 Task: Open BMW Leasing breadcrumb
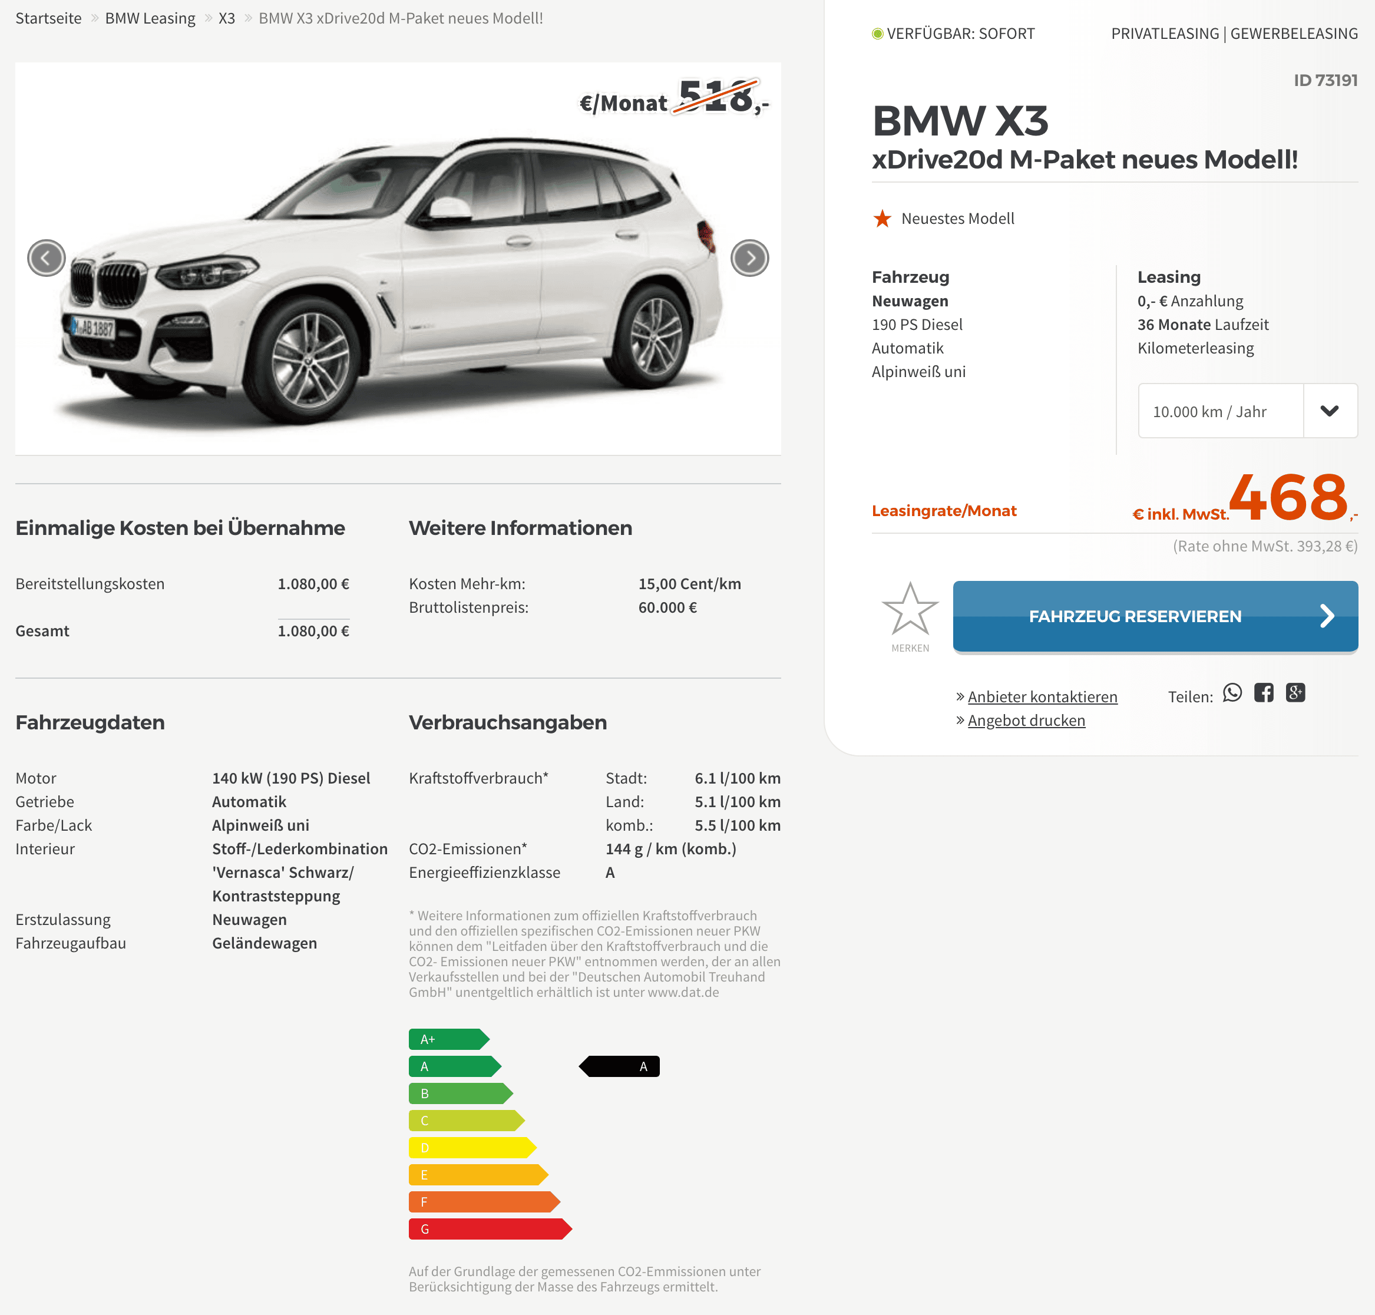(150, 18)
